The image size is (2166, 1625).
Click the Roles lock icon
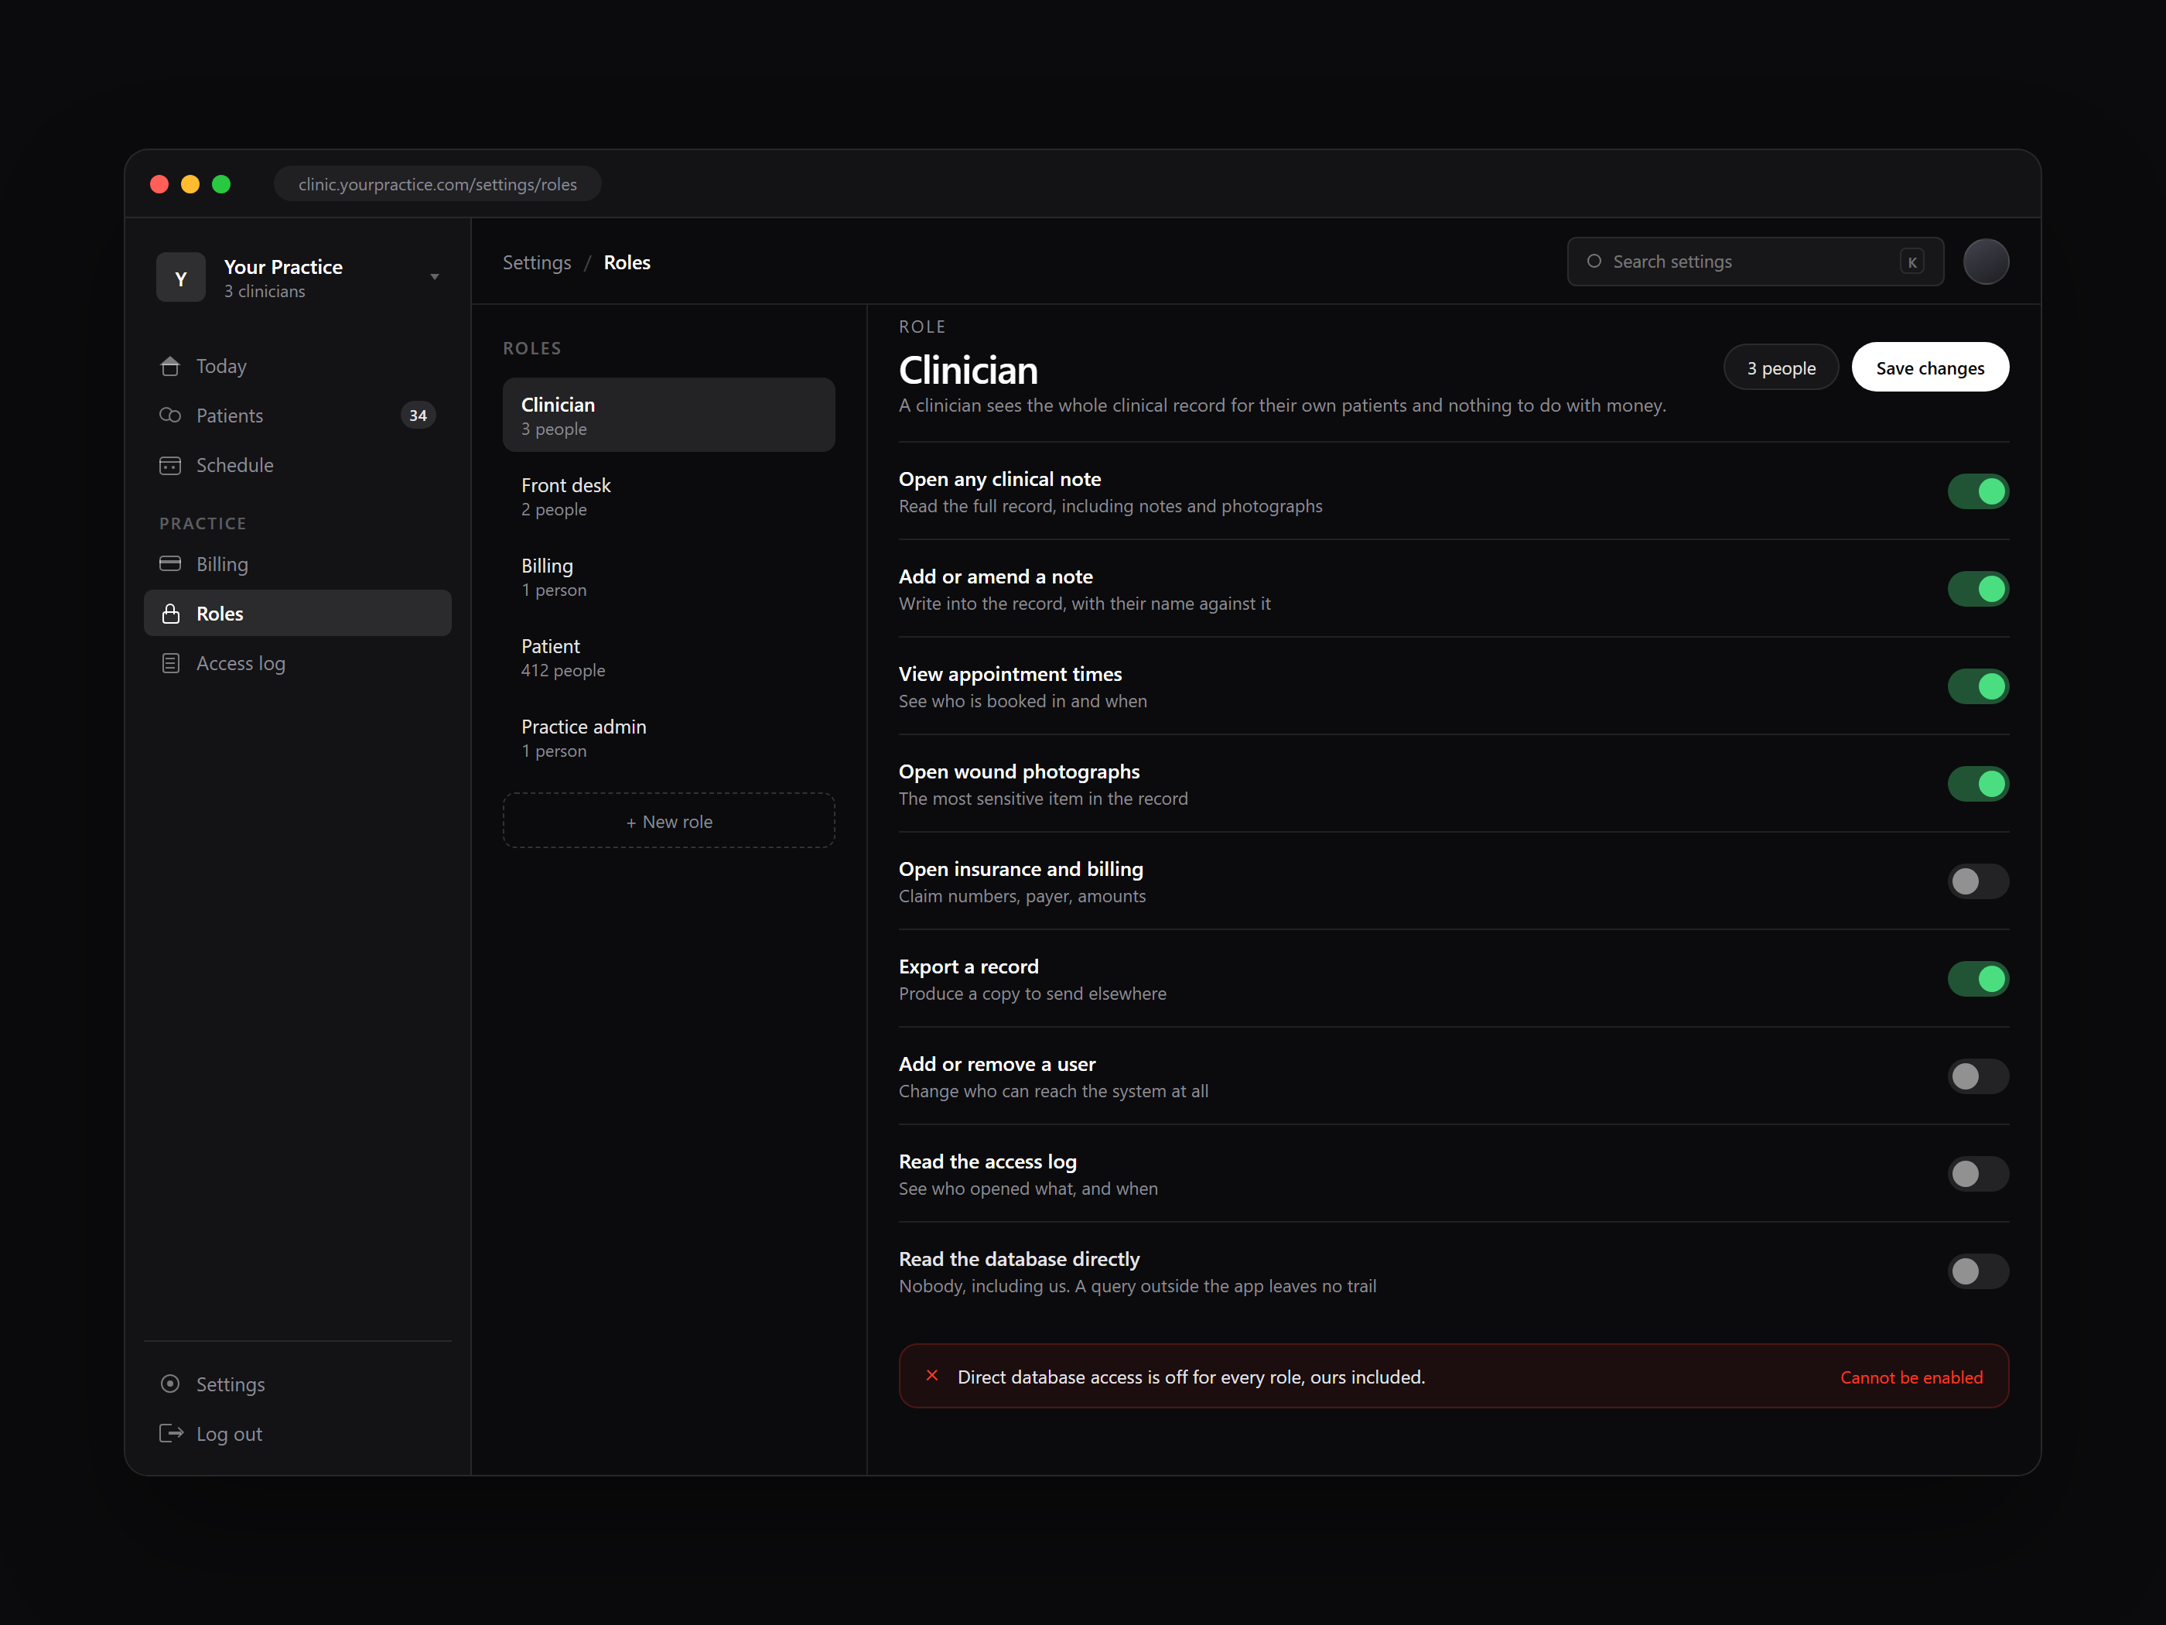(x=170, y=614)
